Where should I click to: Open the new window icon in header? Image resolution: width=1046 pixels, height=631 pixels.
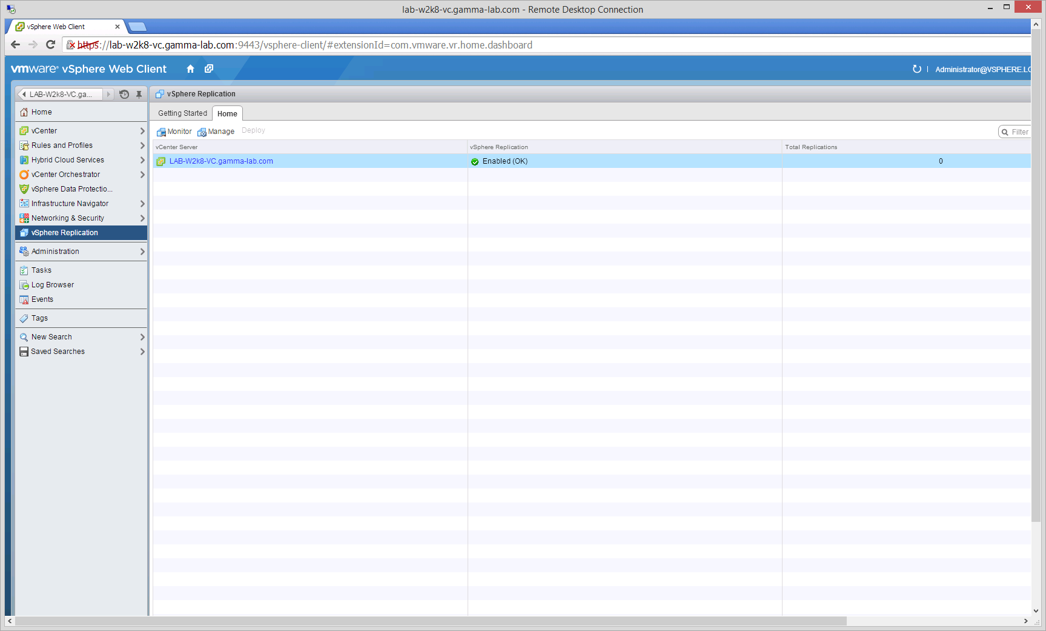tap(209, 69)
